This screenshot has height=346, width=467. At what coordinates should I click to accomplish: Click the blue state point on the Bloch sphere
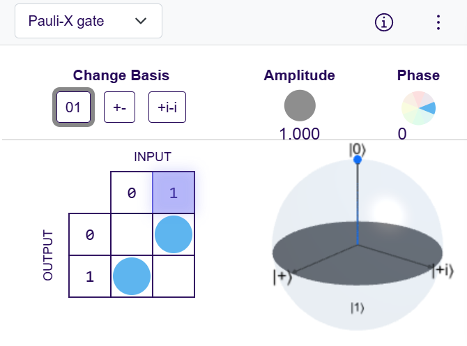pyautogui.click(x=358, y=160)
